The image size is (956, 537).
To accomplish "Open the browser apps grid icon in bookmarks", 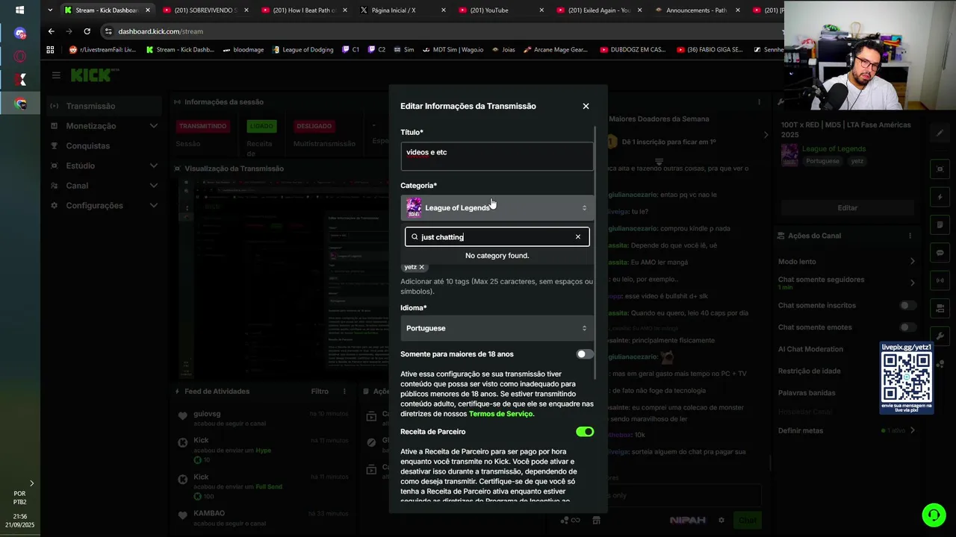I will click(x=51, y=50).
